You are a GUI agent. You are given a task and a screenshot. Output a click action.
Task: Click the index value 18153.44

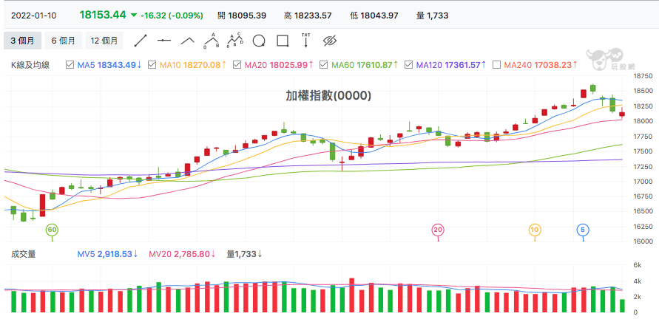(x=103, y=15)
